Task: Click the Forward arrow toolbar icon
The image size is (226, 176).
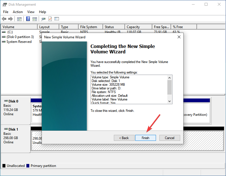Action: (x=10, y=19)
